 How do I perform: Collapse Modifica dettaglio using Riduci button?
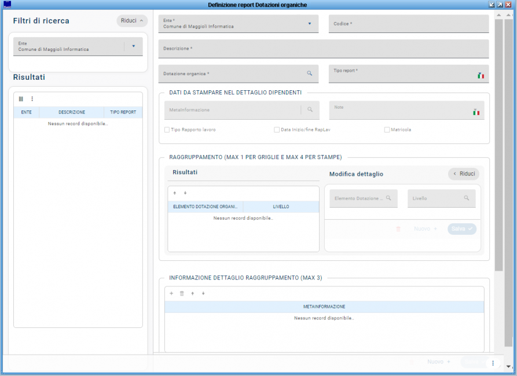(463, 174)
